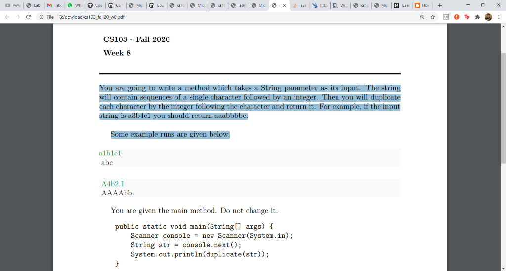Image resolution: width=506 pixels, height=271 pixels.
Task: Switch to the WhatsApp tab
Action: tap(75, 5)
